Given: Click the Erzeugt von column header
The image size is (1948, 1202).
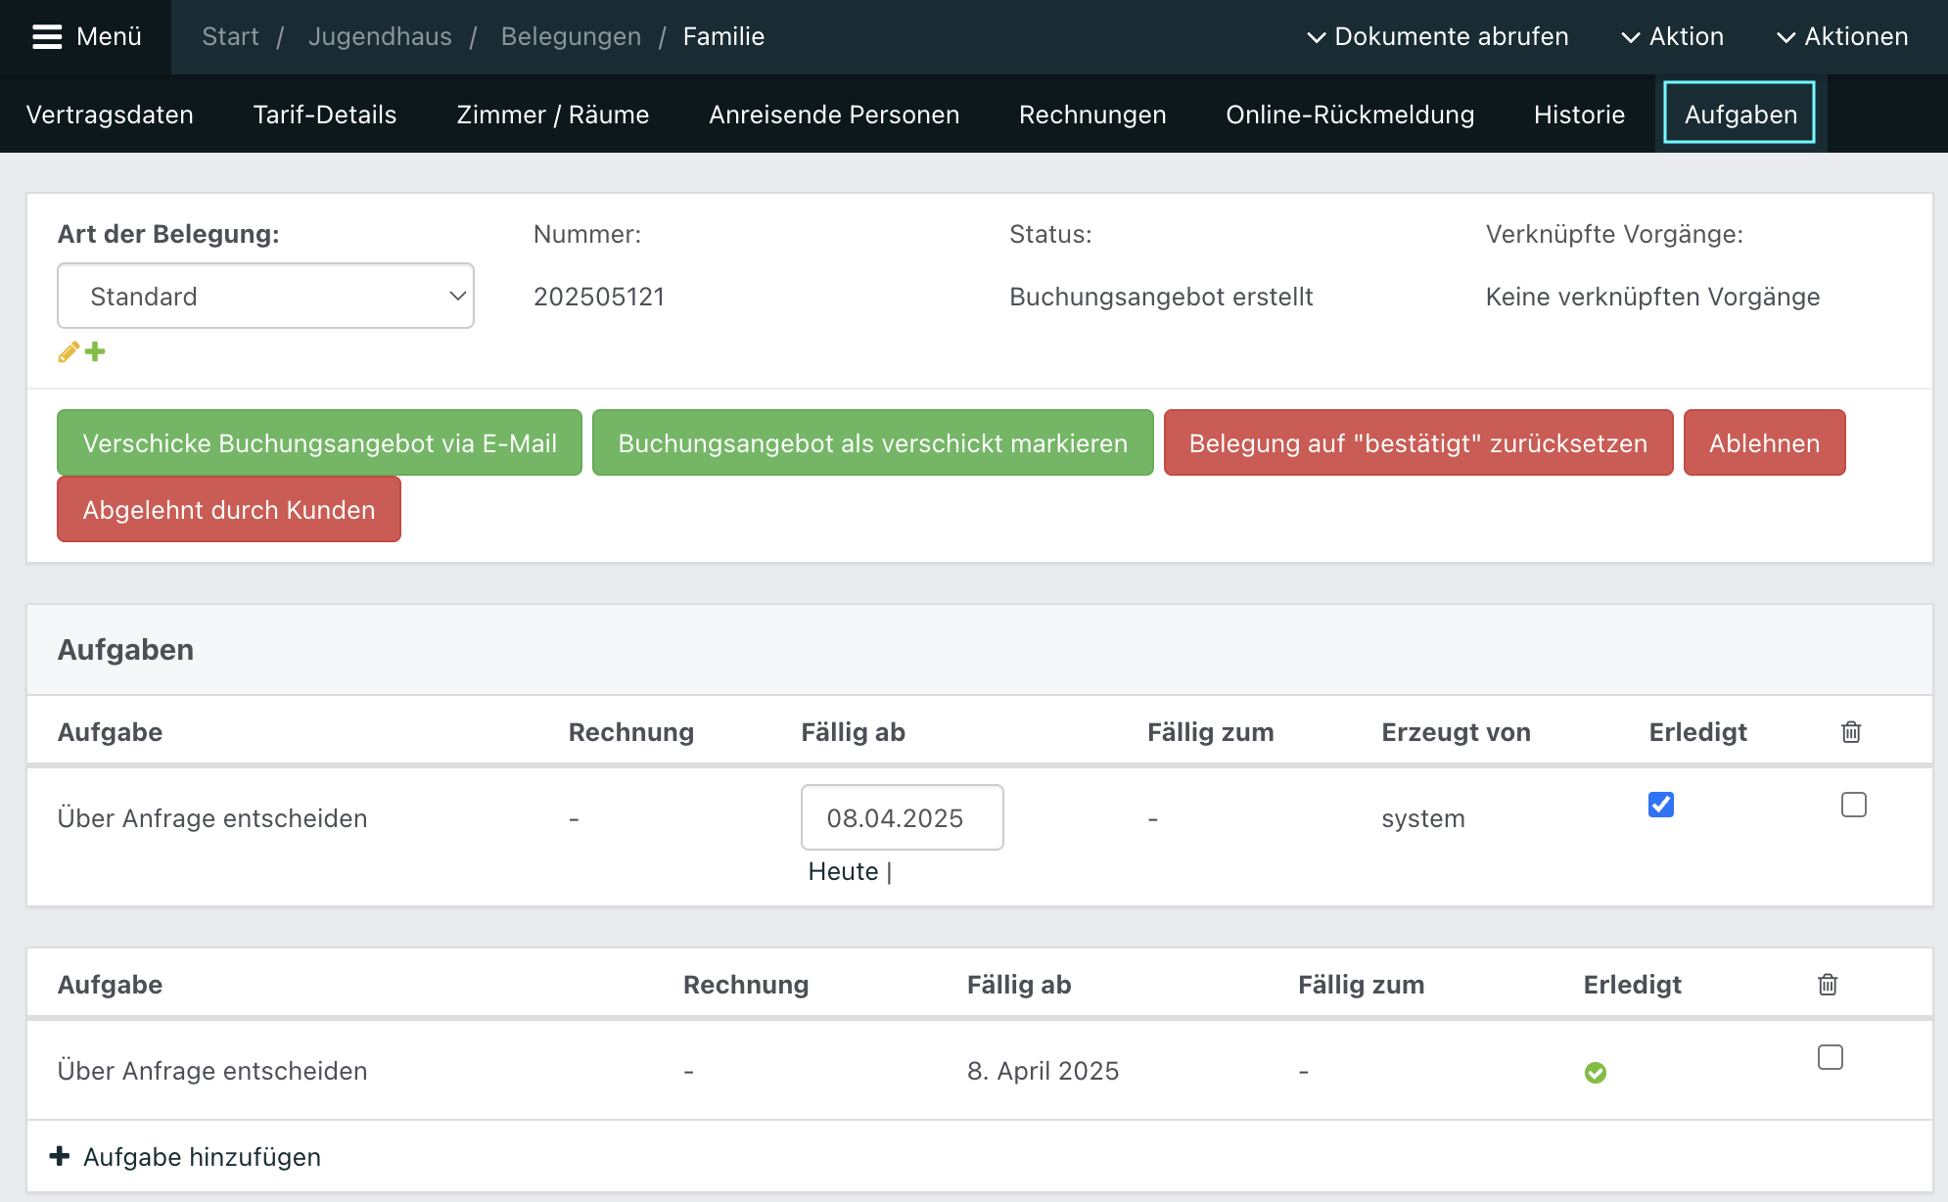Looking at the screenshot, I should [1456, 732].
